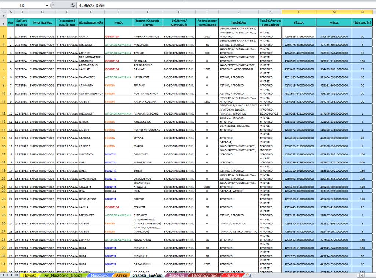Click the cell ΜΕΛΙΣΣΟΧΩΡΙ
376x278 pixels.
coord(148,160)
